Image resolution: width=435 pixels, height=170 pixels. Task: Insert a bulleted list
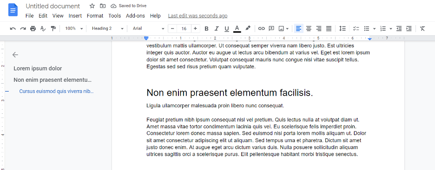coord(367,28)
